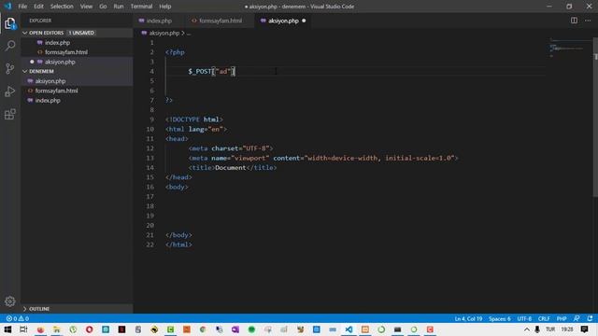Viewport: 598px width, 336px height.
Task: Split the editor to the right
Action: (x=574, y=21)
